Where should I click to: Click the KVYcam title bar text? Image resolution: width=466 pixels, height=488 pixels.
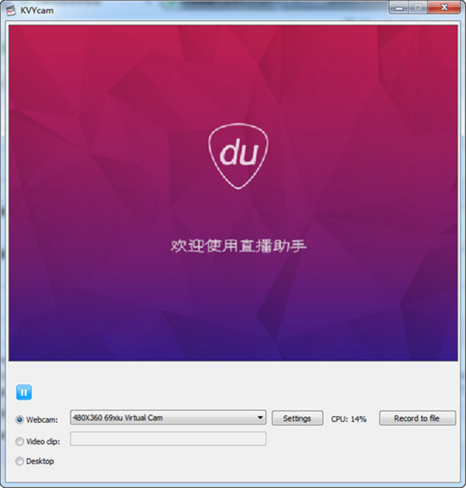click(34, 9)
